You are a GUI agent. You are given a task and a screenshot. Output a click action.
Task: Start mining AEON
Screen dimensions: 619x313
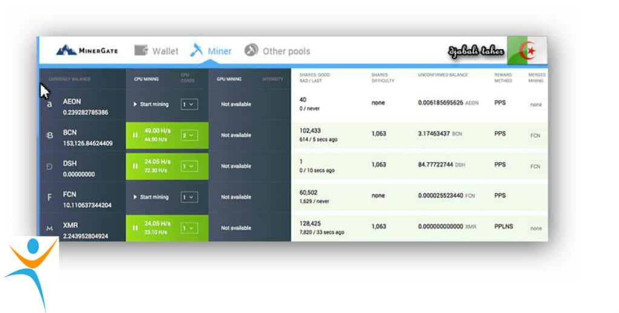(151, 104)
